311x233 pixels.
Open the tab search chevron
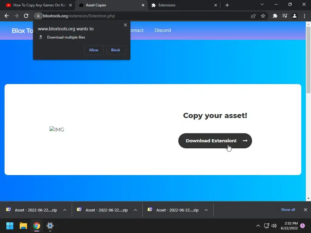pyautogui.click(x=262, y=4)
